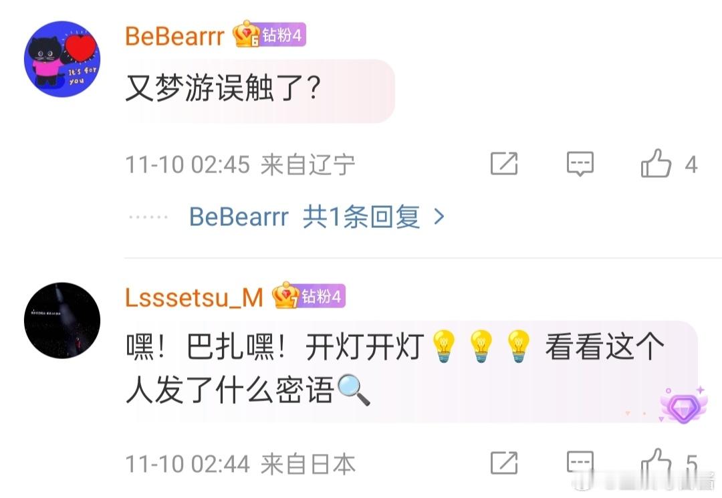Forward Lsssetsu_M's comment using the share icon
This screenshot has width=722, height=498.
click(504, 463)
